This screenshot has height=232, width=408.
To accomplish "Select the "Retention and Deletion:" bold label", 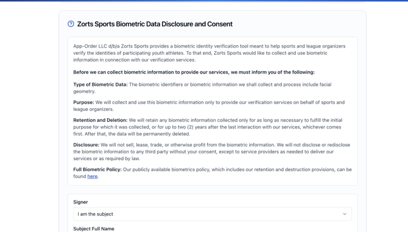I will tap(100, 120).
